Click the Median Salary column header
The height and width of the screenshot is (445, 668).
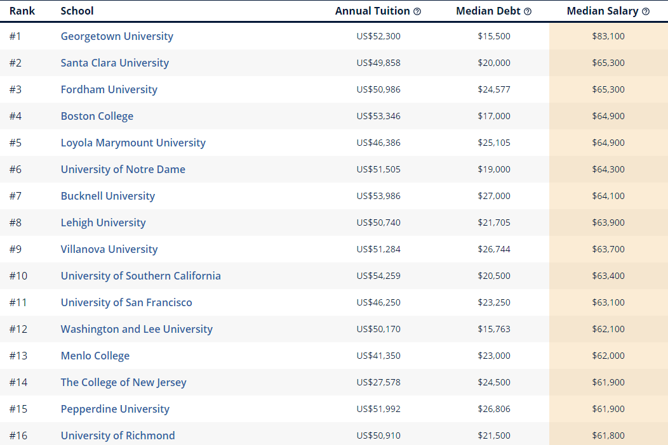[x=602, y=11]
